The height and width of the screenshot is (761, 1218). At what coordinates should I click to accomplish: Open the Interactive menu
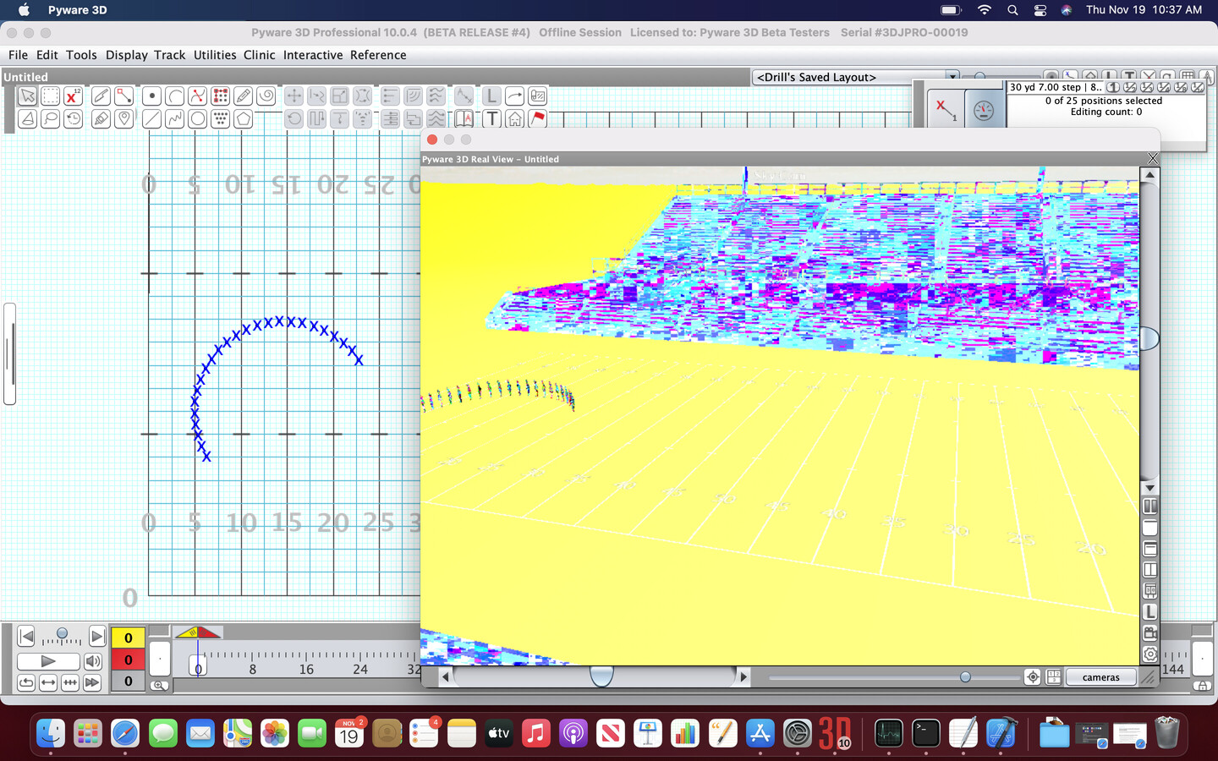click(313, 55)
